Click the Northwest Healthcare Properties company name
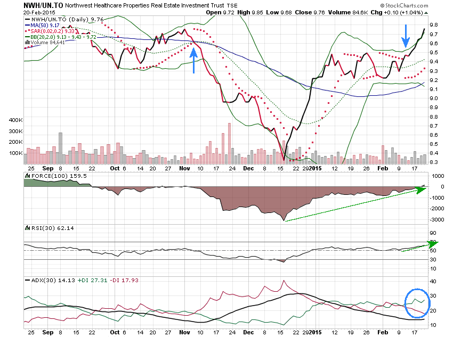This screenshot has width=453, height=337. tap(144, 5)
